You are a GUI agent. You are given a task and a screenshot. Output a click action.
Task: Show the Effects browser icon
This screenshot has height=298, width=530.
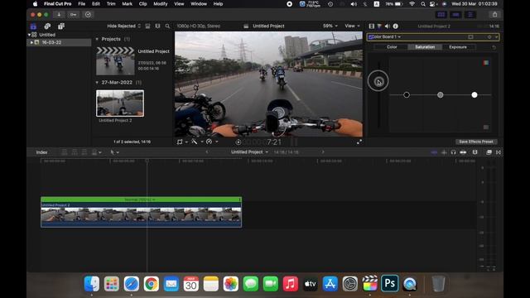(x=489, y=152)
